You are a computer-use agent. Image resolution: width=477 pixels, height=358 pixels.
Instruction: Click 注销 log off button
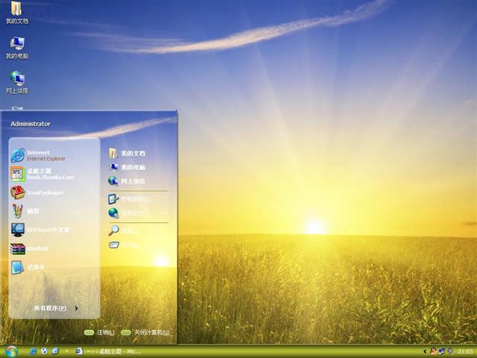99,333
